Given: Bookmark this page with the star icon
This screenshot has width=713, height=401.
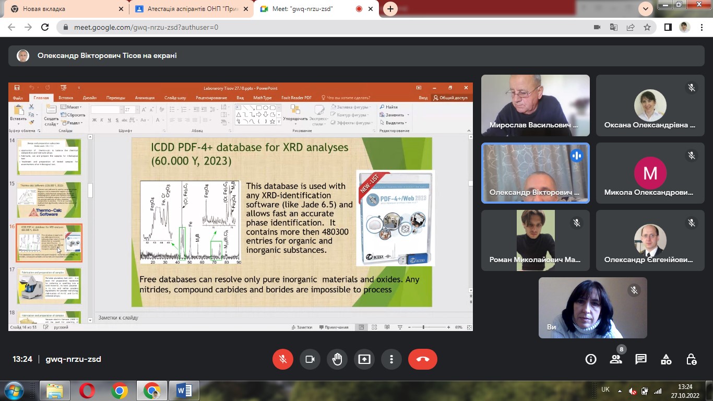Looking at the screenshot, I should tap(647, 27).
